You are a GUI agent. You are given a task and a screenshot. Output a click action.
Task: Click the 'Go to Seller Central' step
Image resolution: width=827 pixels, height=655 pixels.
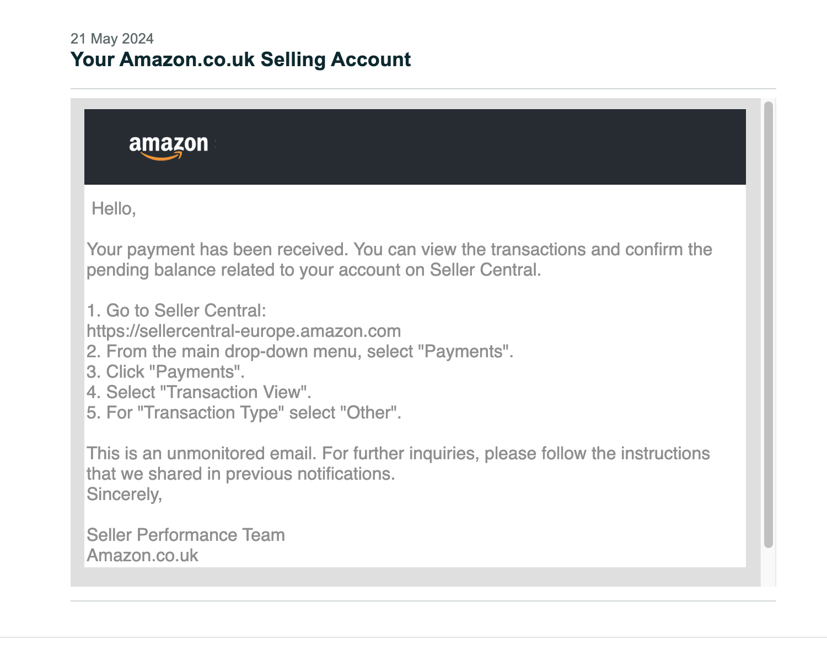point(176,310)
